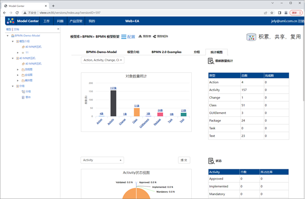Click the 提交 button
Screen dimensions: 305x199
(184, 160)
